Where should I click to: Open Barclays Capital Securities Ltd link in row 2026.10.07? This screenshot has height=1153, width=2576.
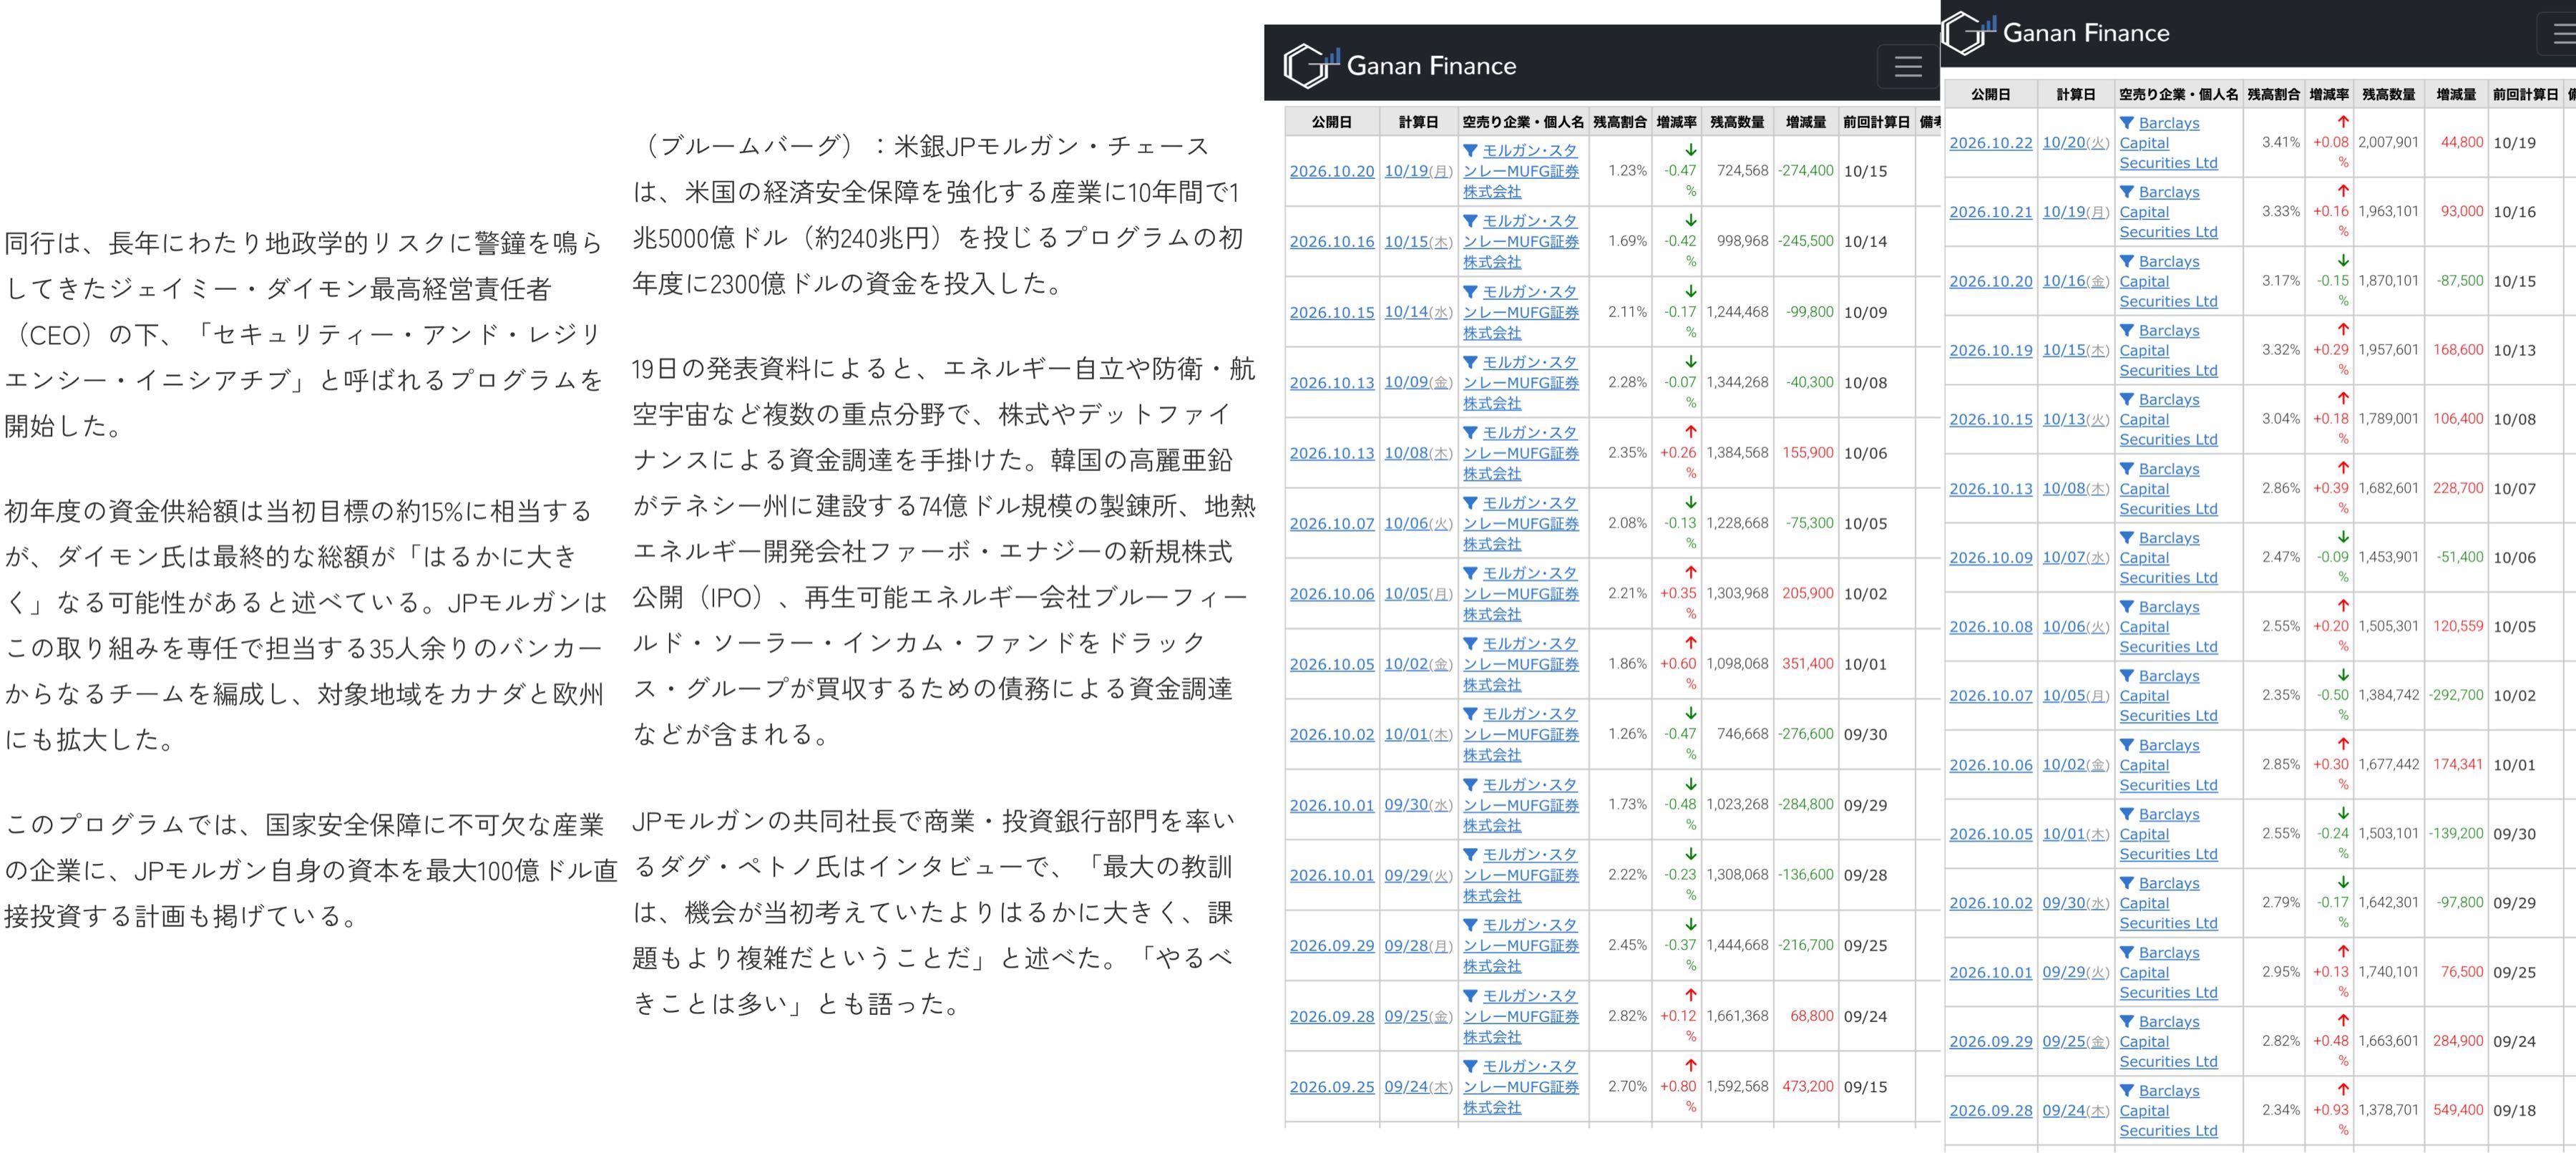tap(2168, 696)
